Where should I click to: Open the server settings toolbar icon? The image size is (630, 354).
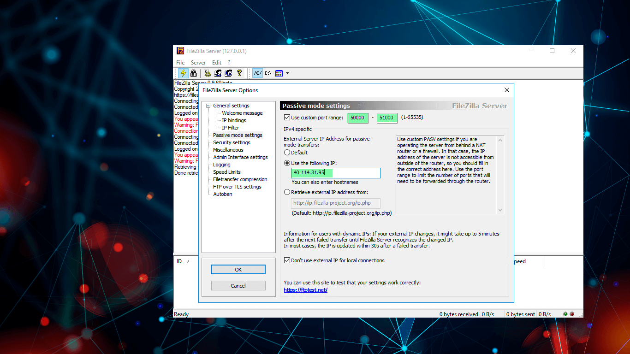tap(208, 73)
